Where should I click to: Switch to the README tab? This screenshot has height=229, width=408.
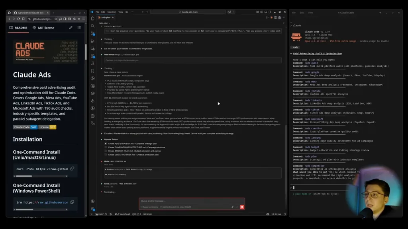coord(18,28)
